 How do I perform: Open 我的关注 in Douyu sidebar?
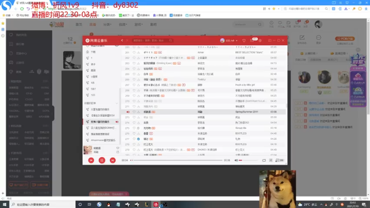pyautogui.click(x=21, y=35)
